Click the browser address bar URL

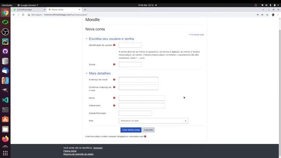(x=65, y=14)
